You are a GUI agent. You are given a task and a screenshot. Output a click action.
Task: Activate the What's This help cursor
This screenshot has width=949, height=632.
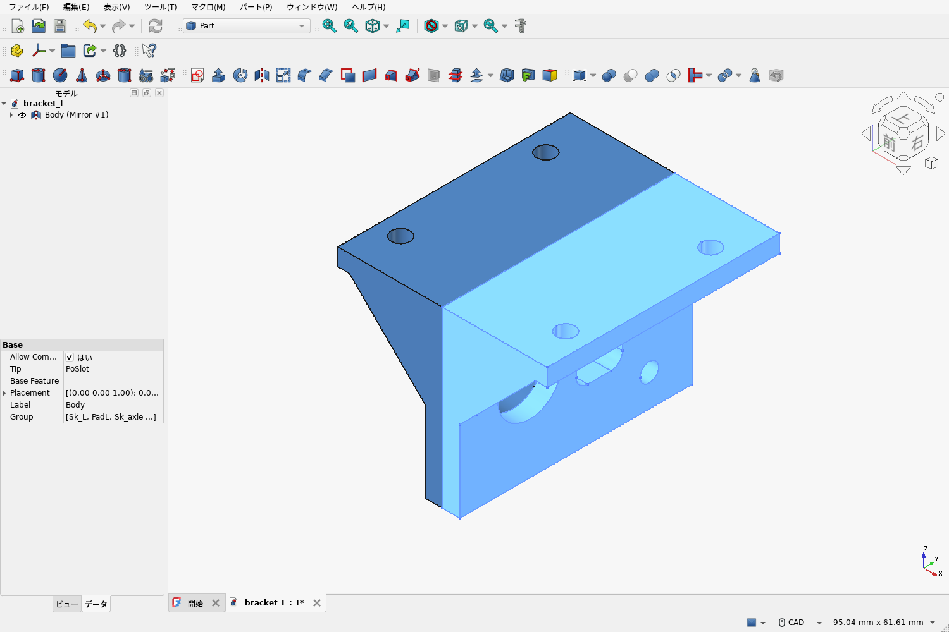149,51
